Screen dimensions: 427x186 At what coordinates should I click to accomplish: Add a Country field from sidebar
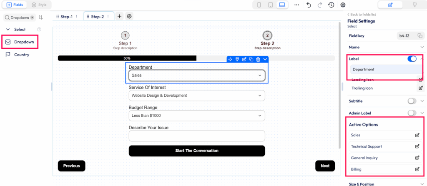coord(18,55)
